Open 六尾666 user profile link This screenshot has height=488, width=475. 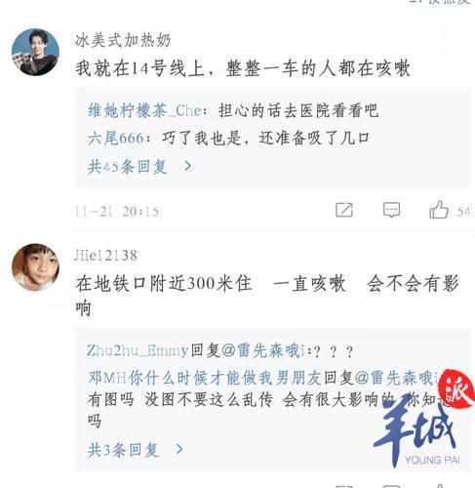point(115,139)
